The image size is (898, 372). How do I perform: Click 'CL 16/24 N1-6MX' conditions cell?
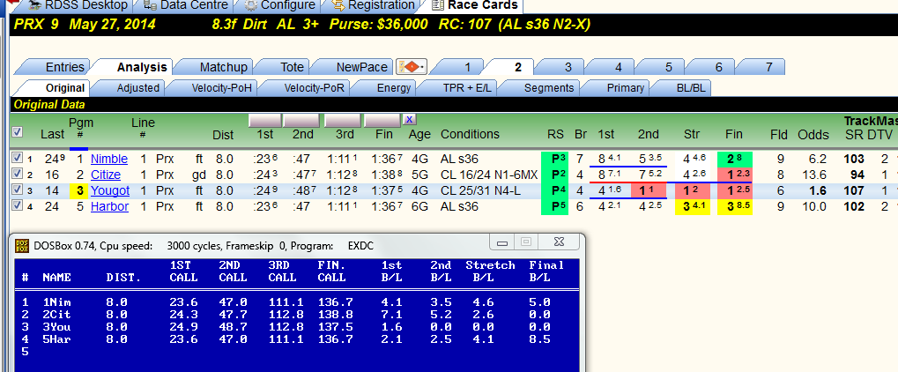(x=488, y=175)
